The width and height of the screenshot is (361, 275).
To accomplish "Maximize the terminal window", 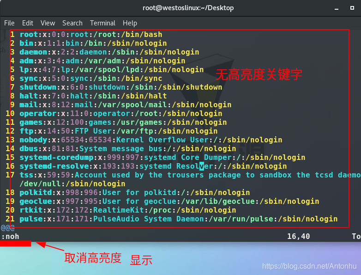I will coord(352,8).
